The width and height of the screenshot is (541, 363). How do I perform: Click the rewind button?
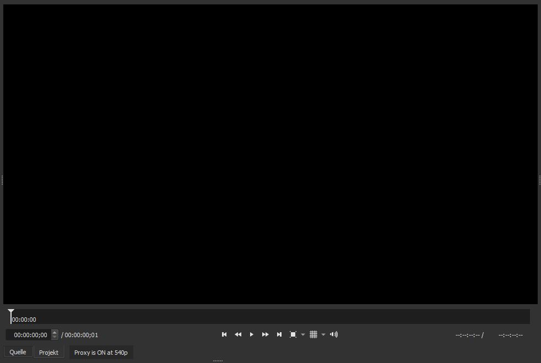(x=238, y=334)
